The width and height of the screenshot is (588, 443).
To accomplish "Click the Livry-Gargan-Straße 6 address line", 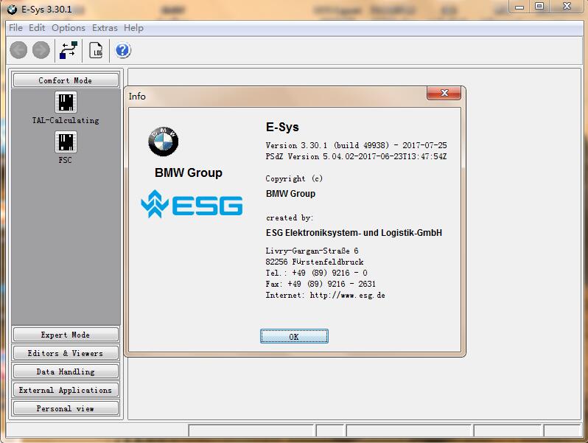I will coord(312,251).
